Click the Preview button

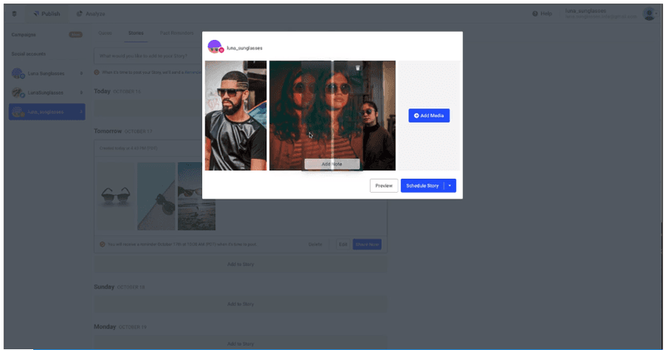[384, 185]
